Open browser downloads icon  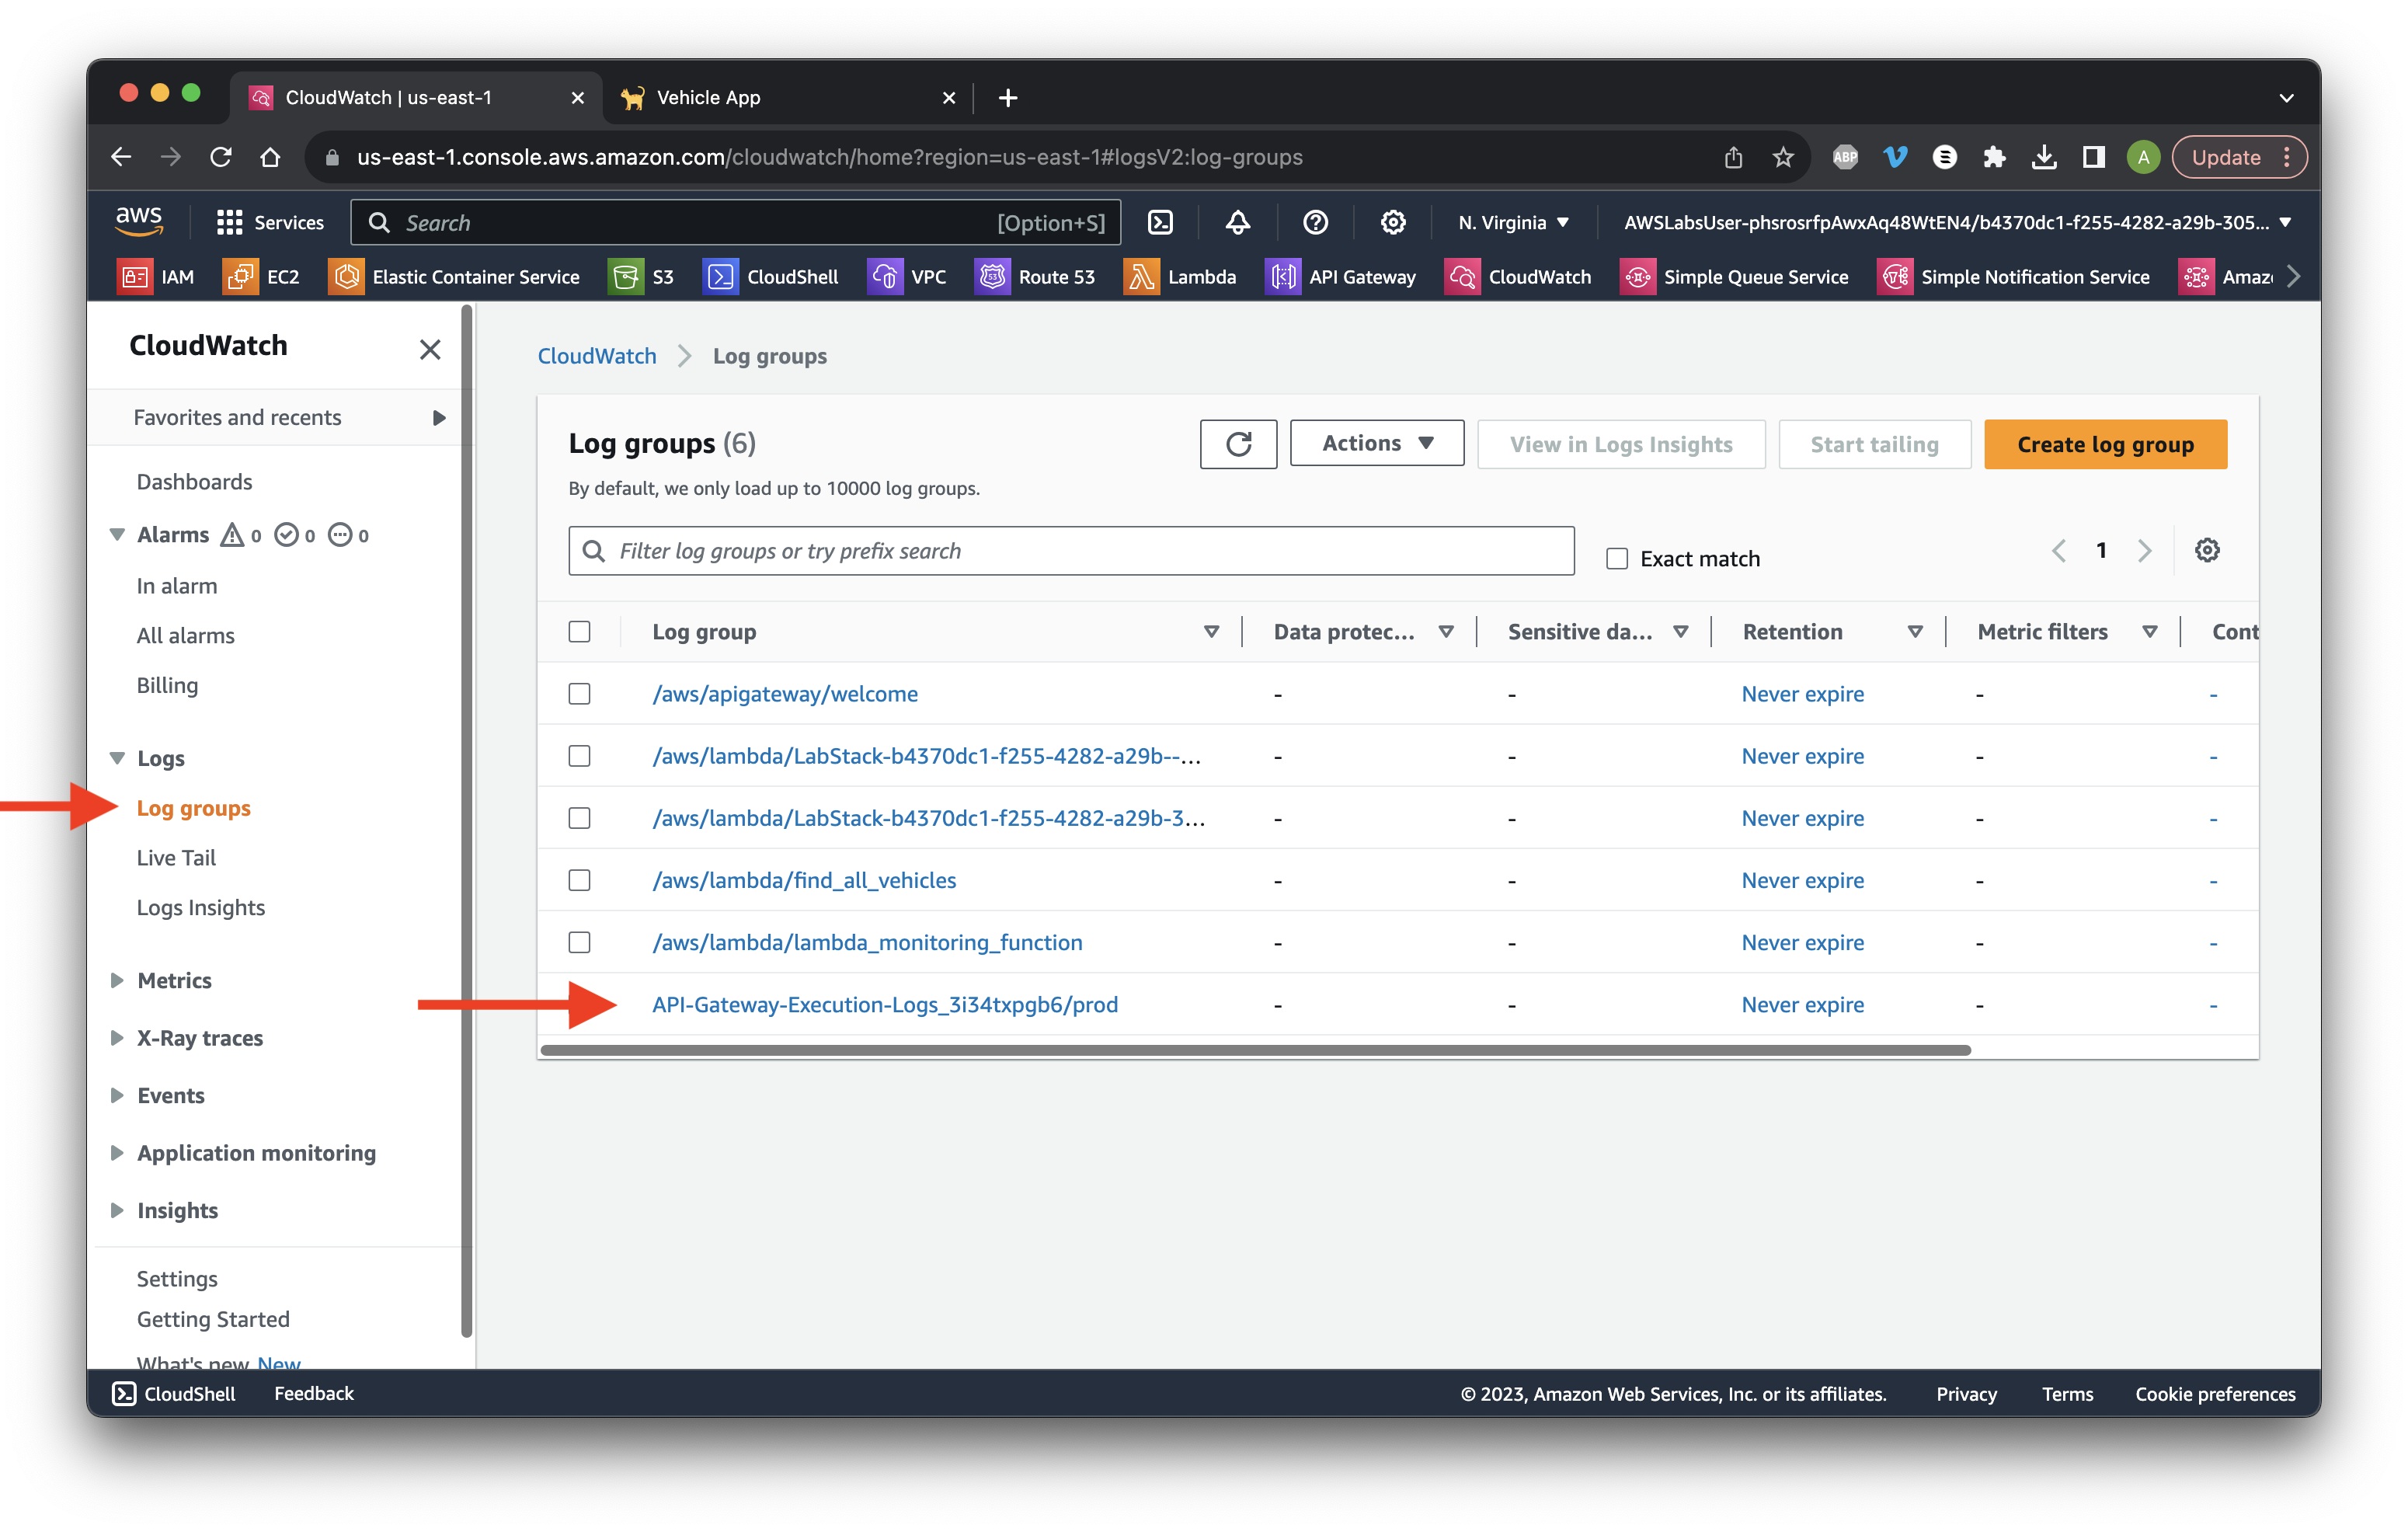click(x=2044, y=157)
